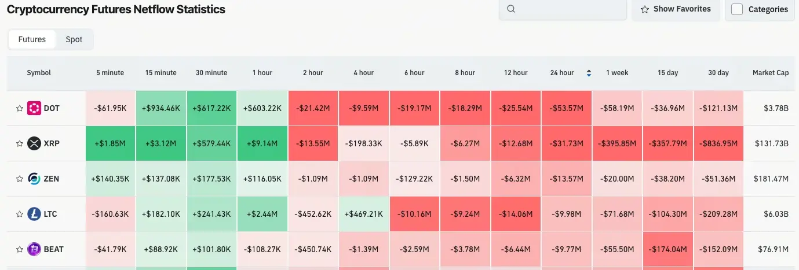Open the BEAT symbol link

click(x=54, y=249)
